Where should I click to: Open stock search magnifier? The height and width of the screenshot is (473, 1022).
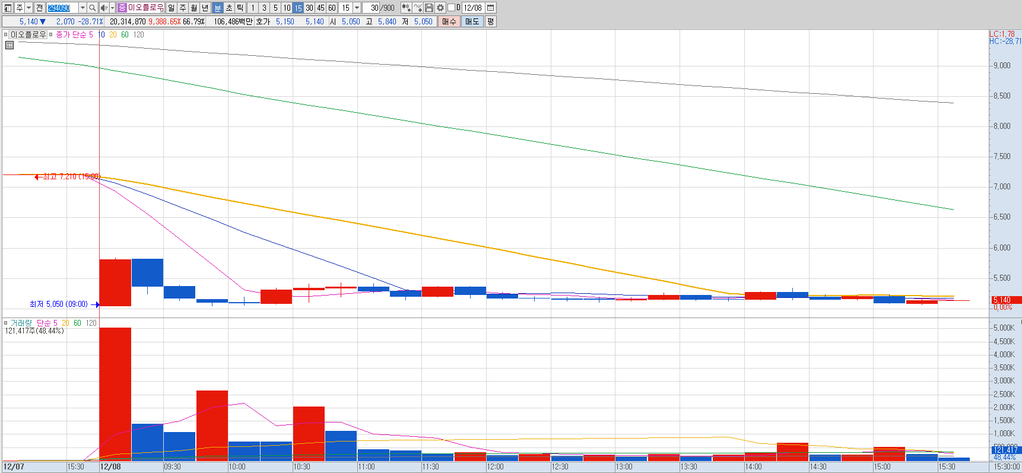coord(93,8)
